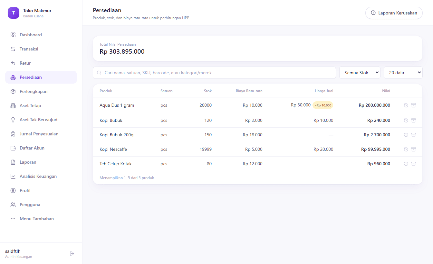Image resolution: width=433 pixels, height=264 pixels.
Task: Archive the Aqua Dus 1 gram product
Action: (413, 105)
